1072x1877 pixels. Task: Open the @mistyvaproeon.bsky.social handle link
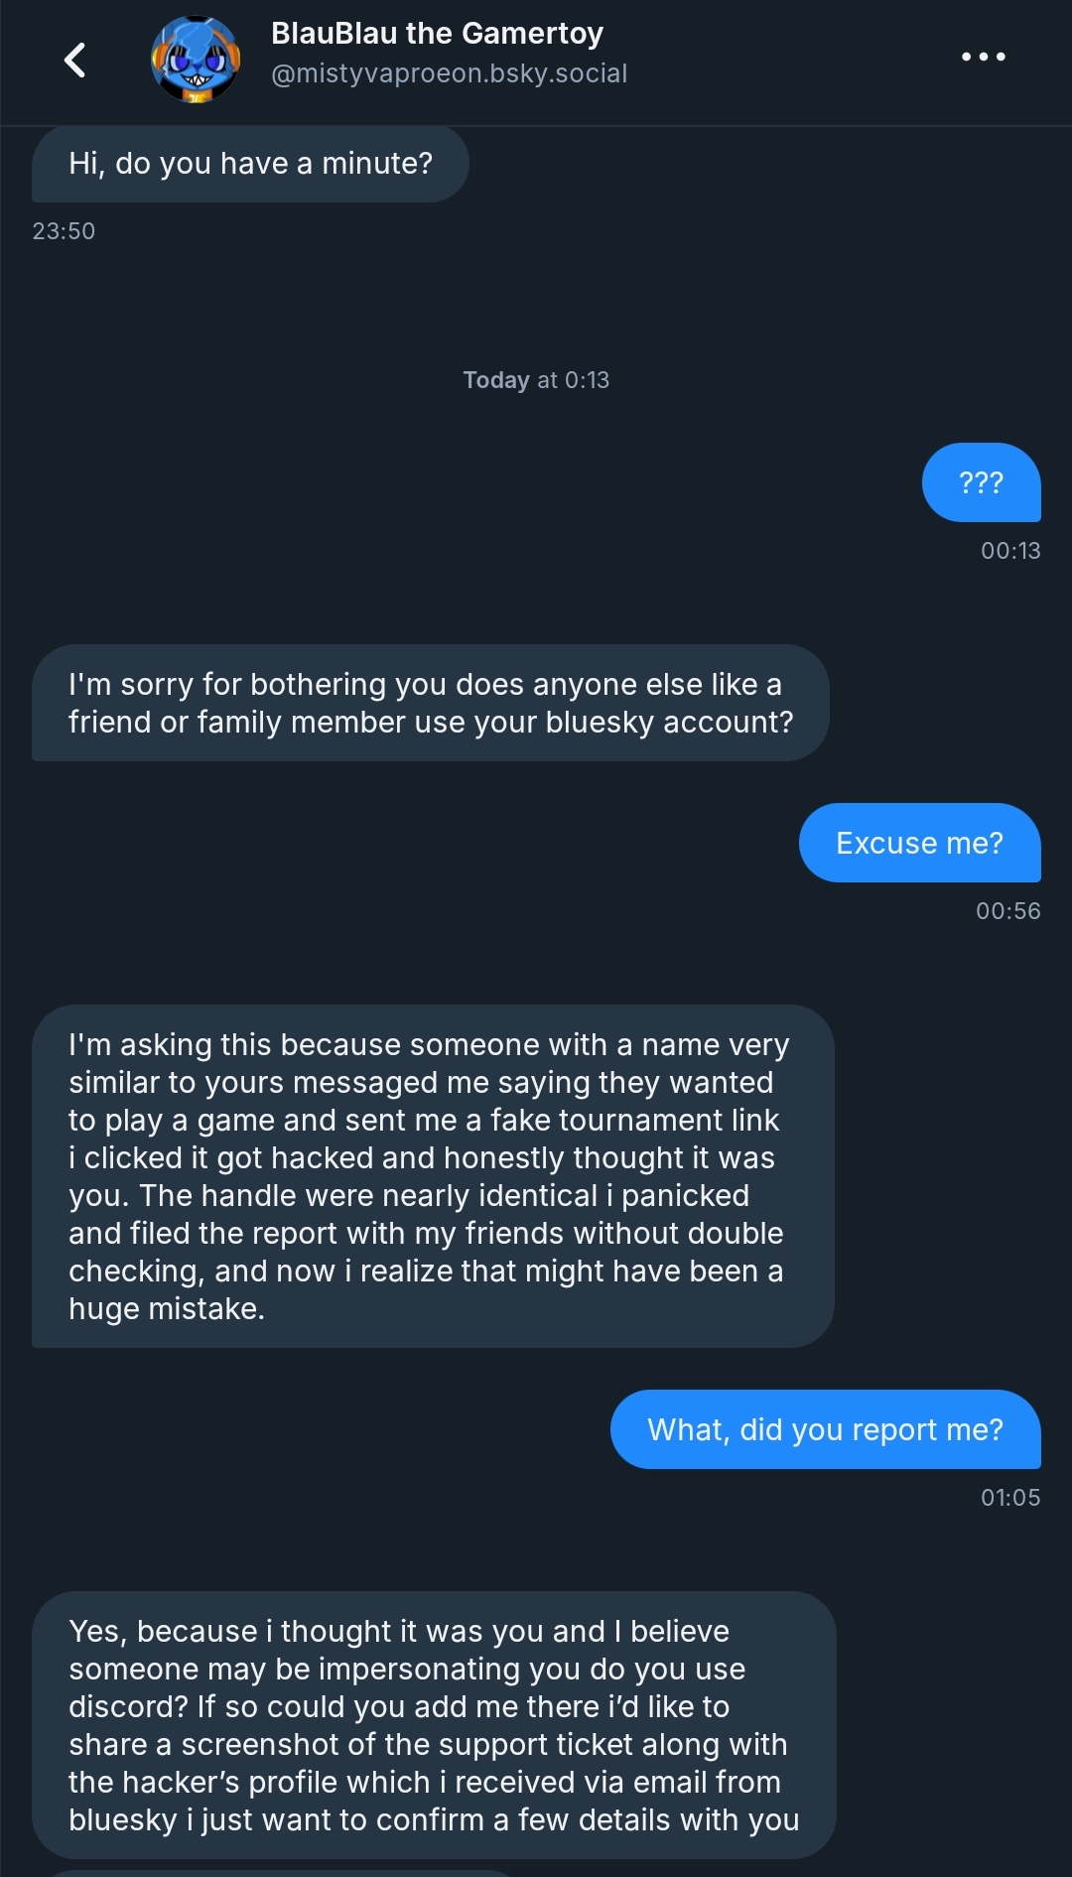pyautogui.click(x=449, y=74)
